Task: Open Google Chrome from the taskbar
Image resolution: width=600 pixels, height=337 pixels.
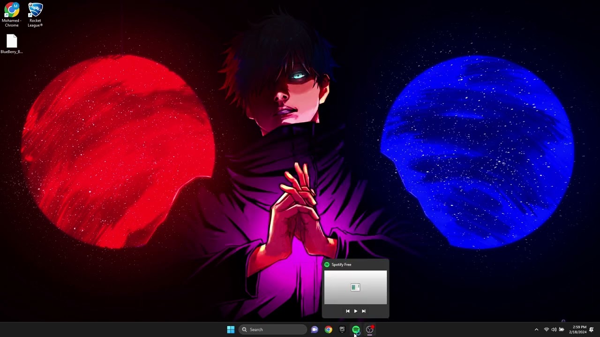Action: click(328, 330)
